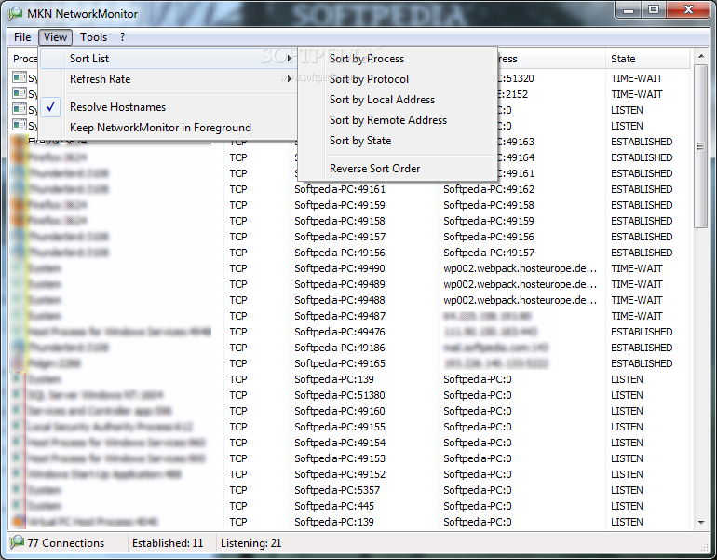Click LISTEN state in Softpedia-PC:5357 row
717x560 pixels.
coord(627,490)
